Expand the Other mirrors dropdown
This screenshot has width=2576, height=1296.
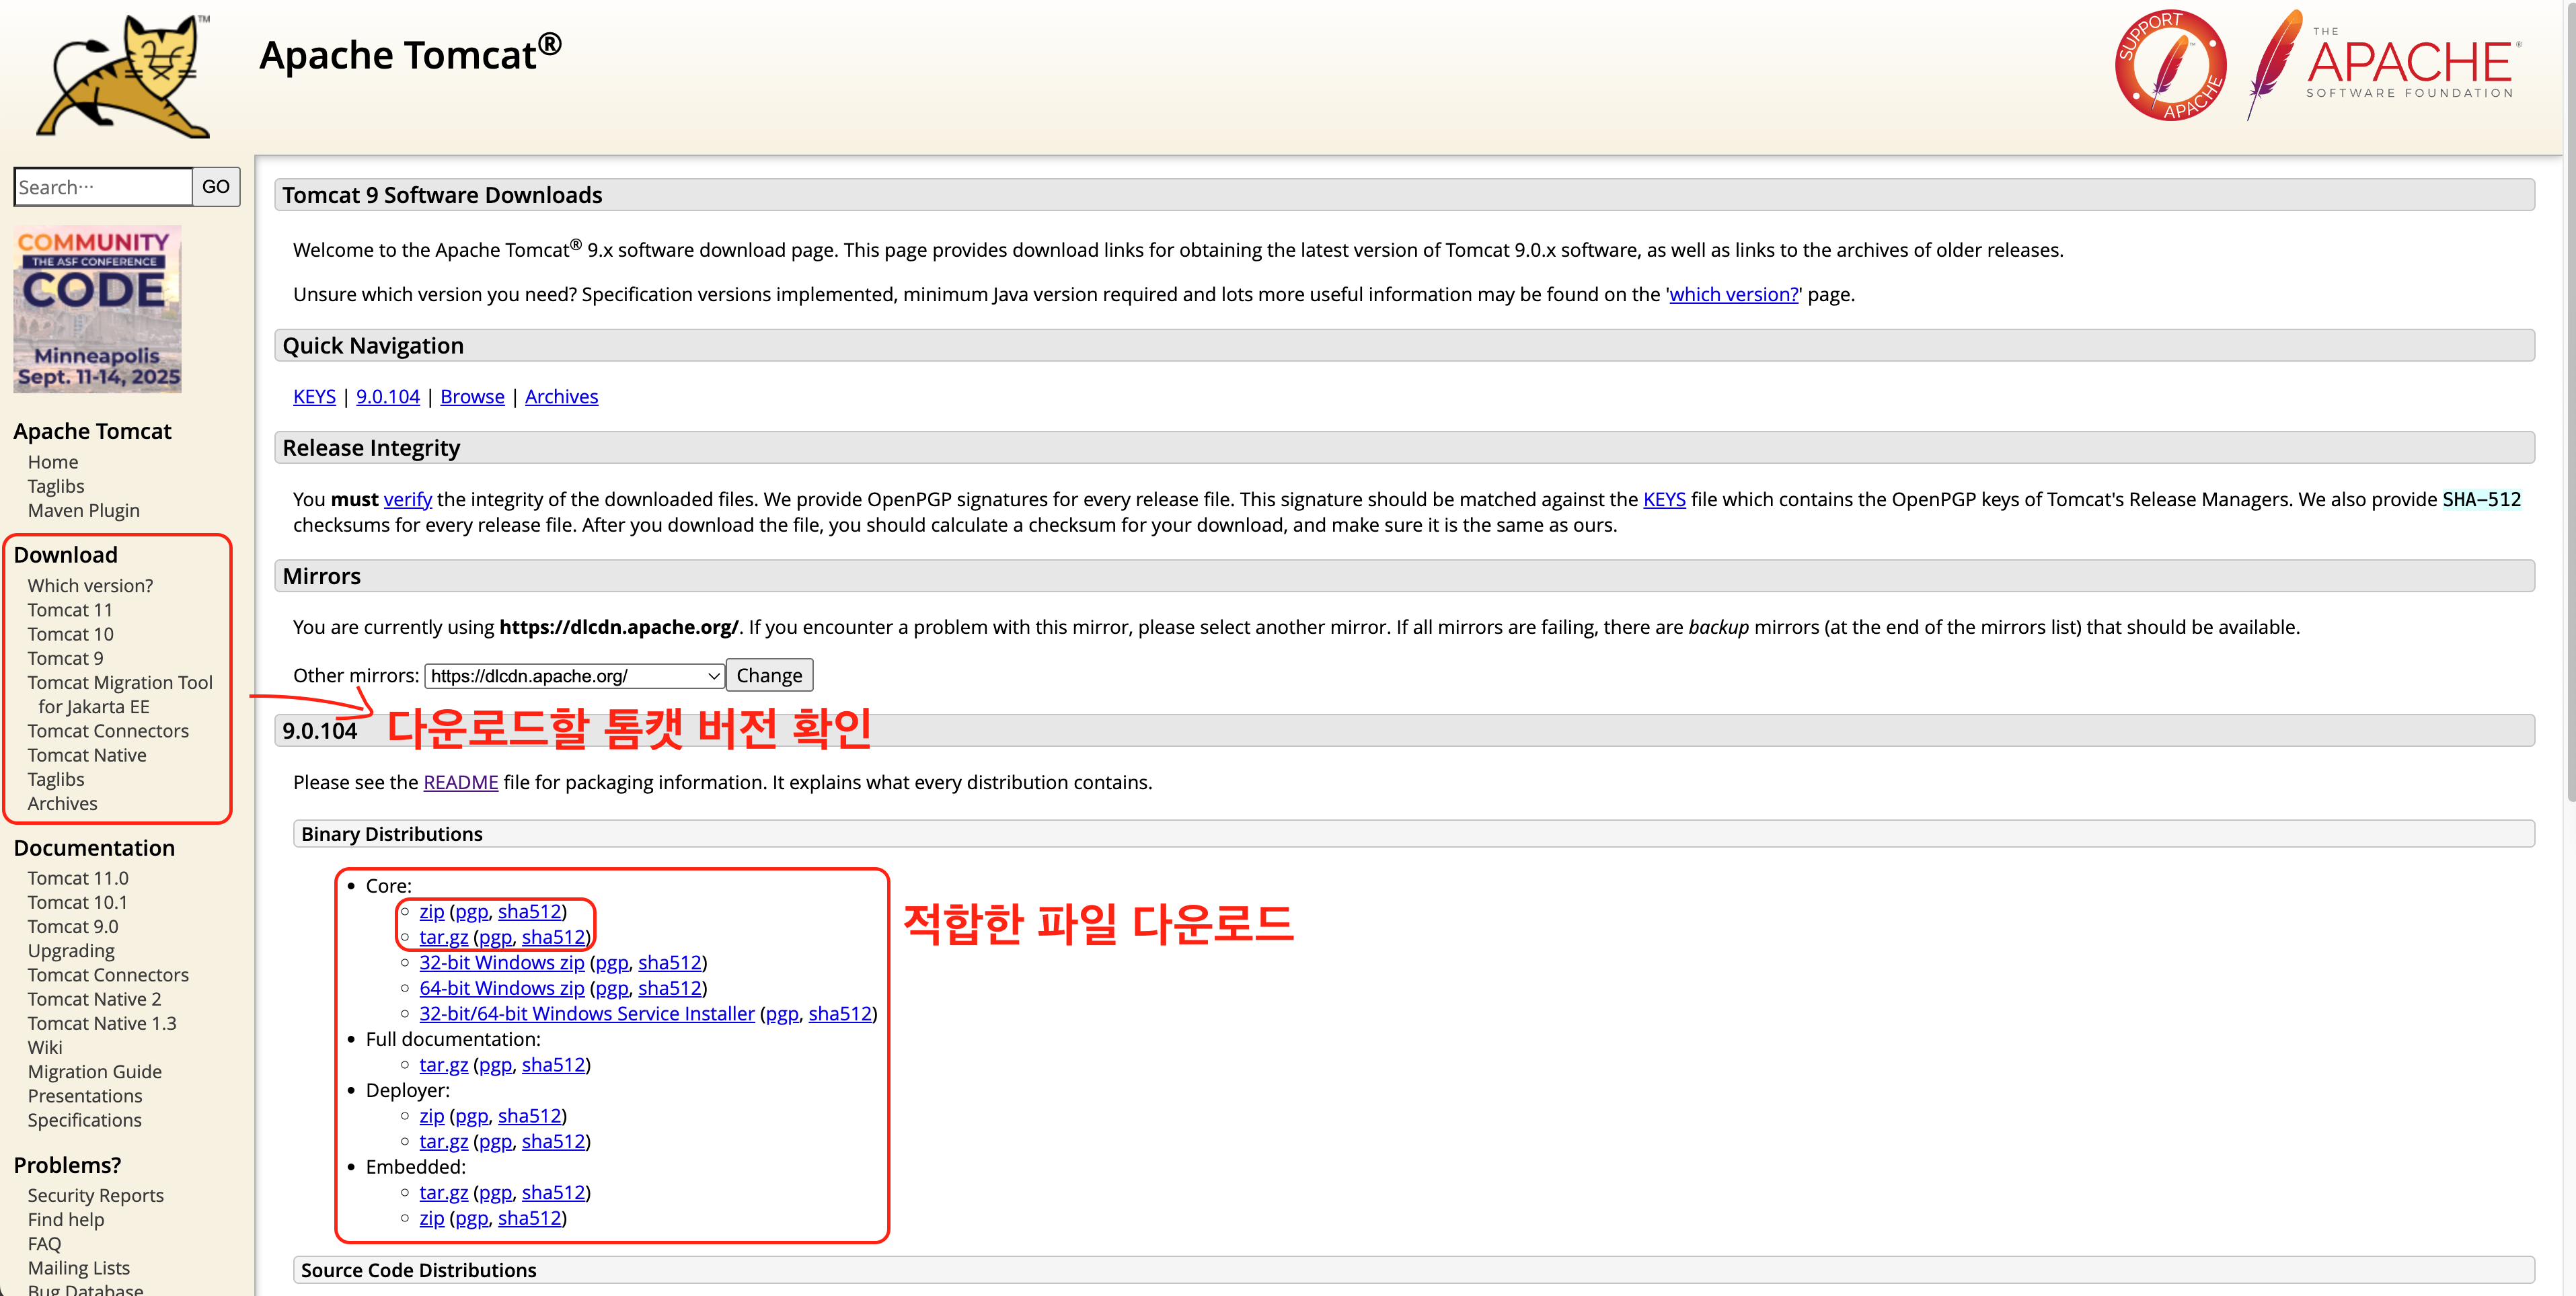574,676
